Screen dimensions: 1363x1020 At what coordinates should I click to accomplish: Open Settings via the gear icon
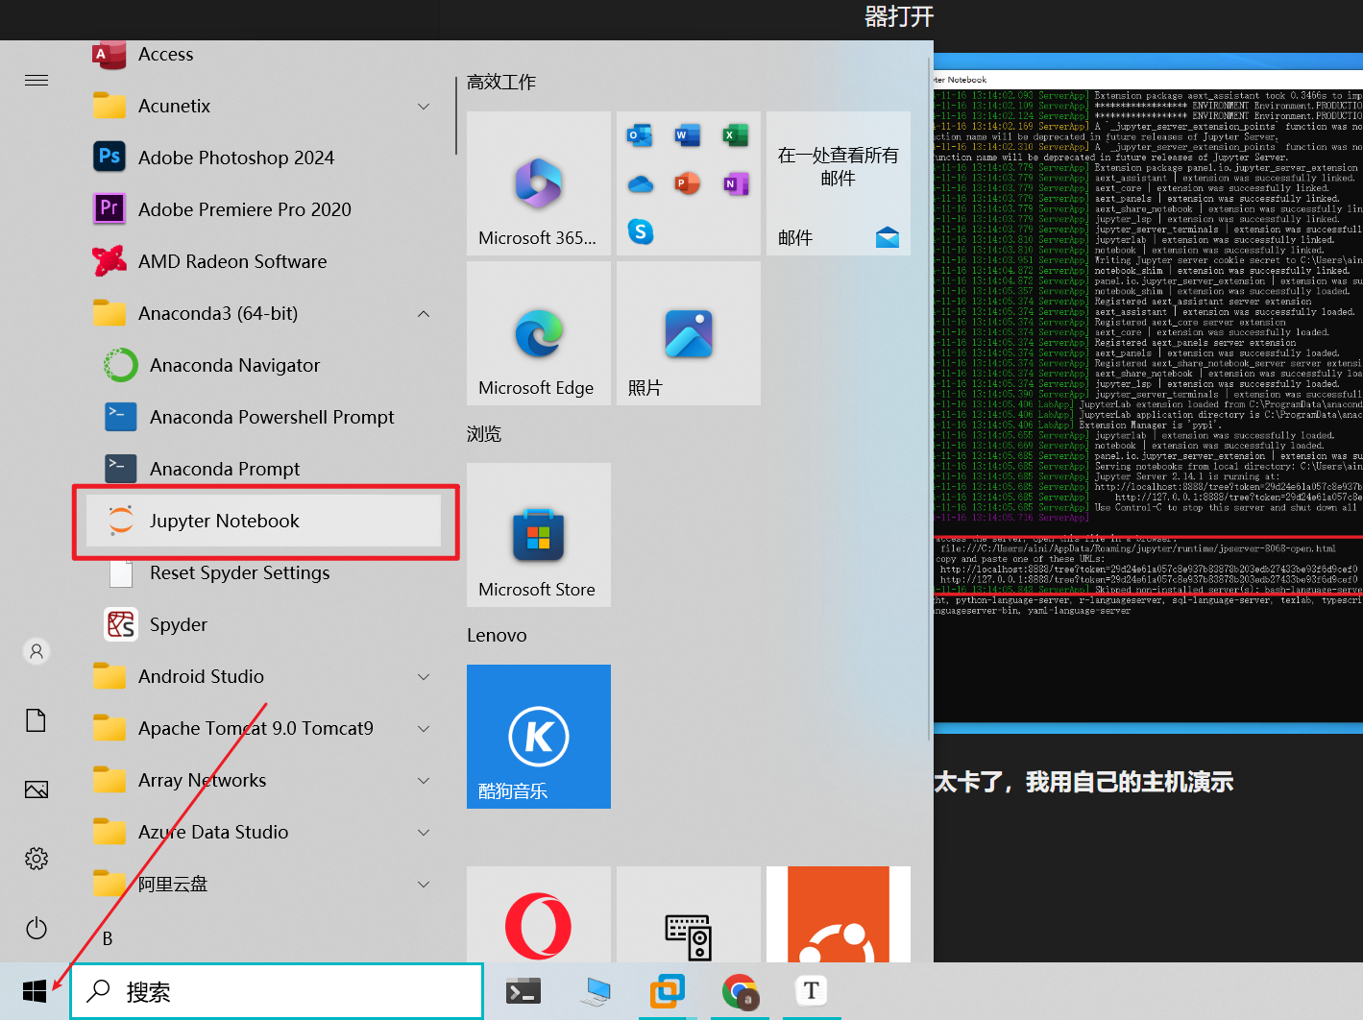(x=37, y=859)
